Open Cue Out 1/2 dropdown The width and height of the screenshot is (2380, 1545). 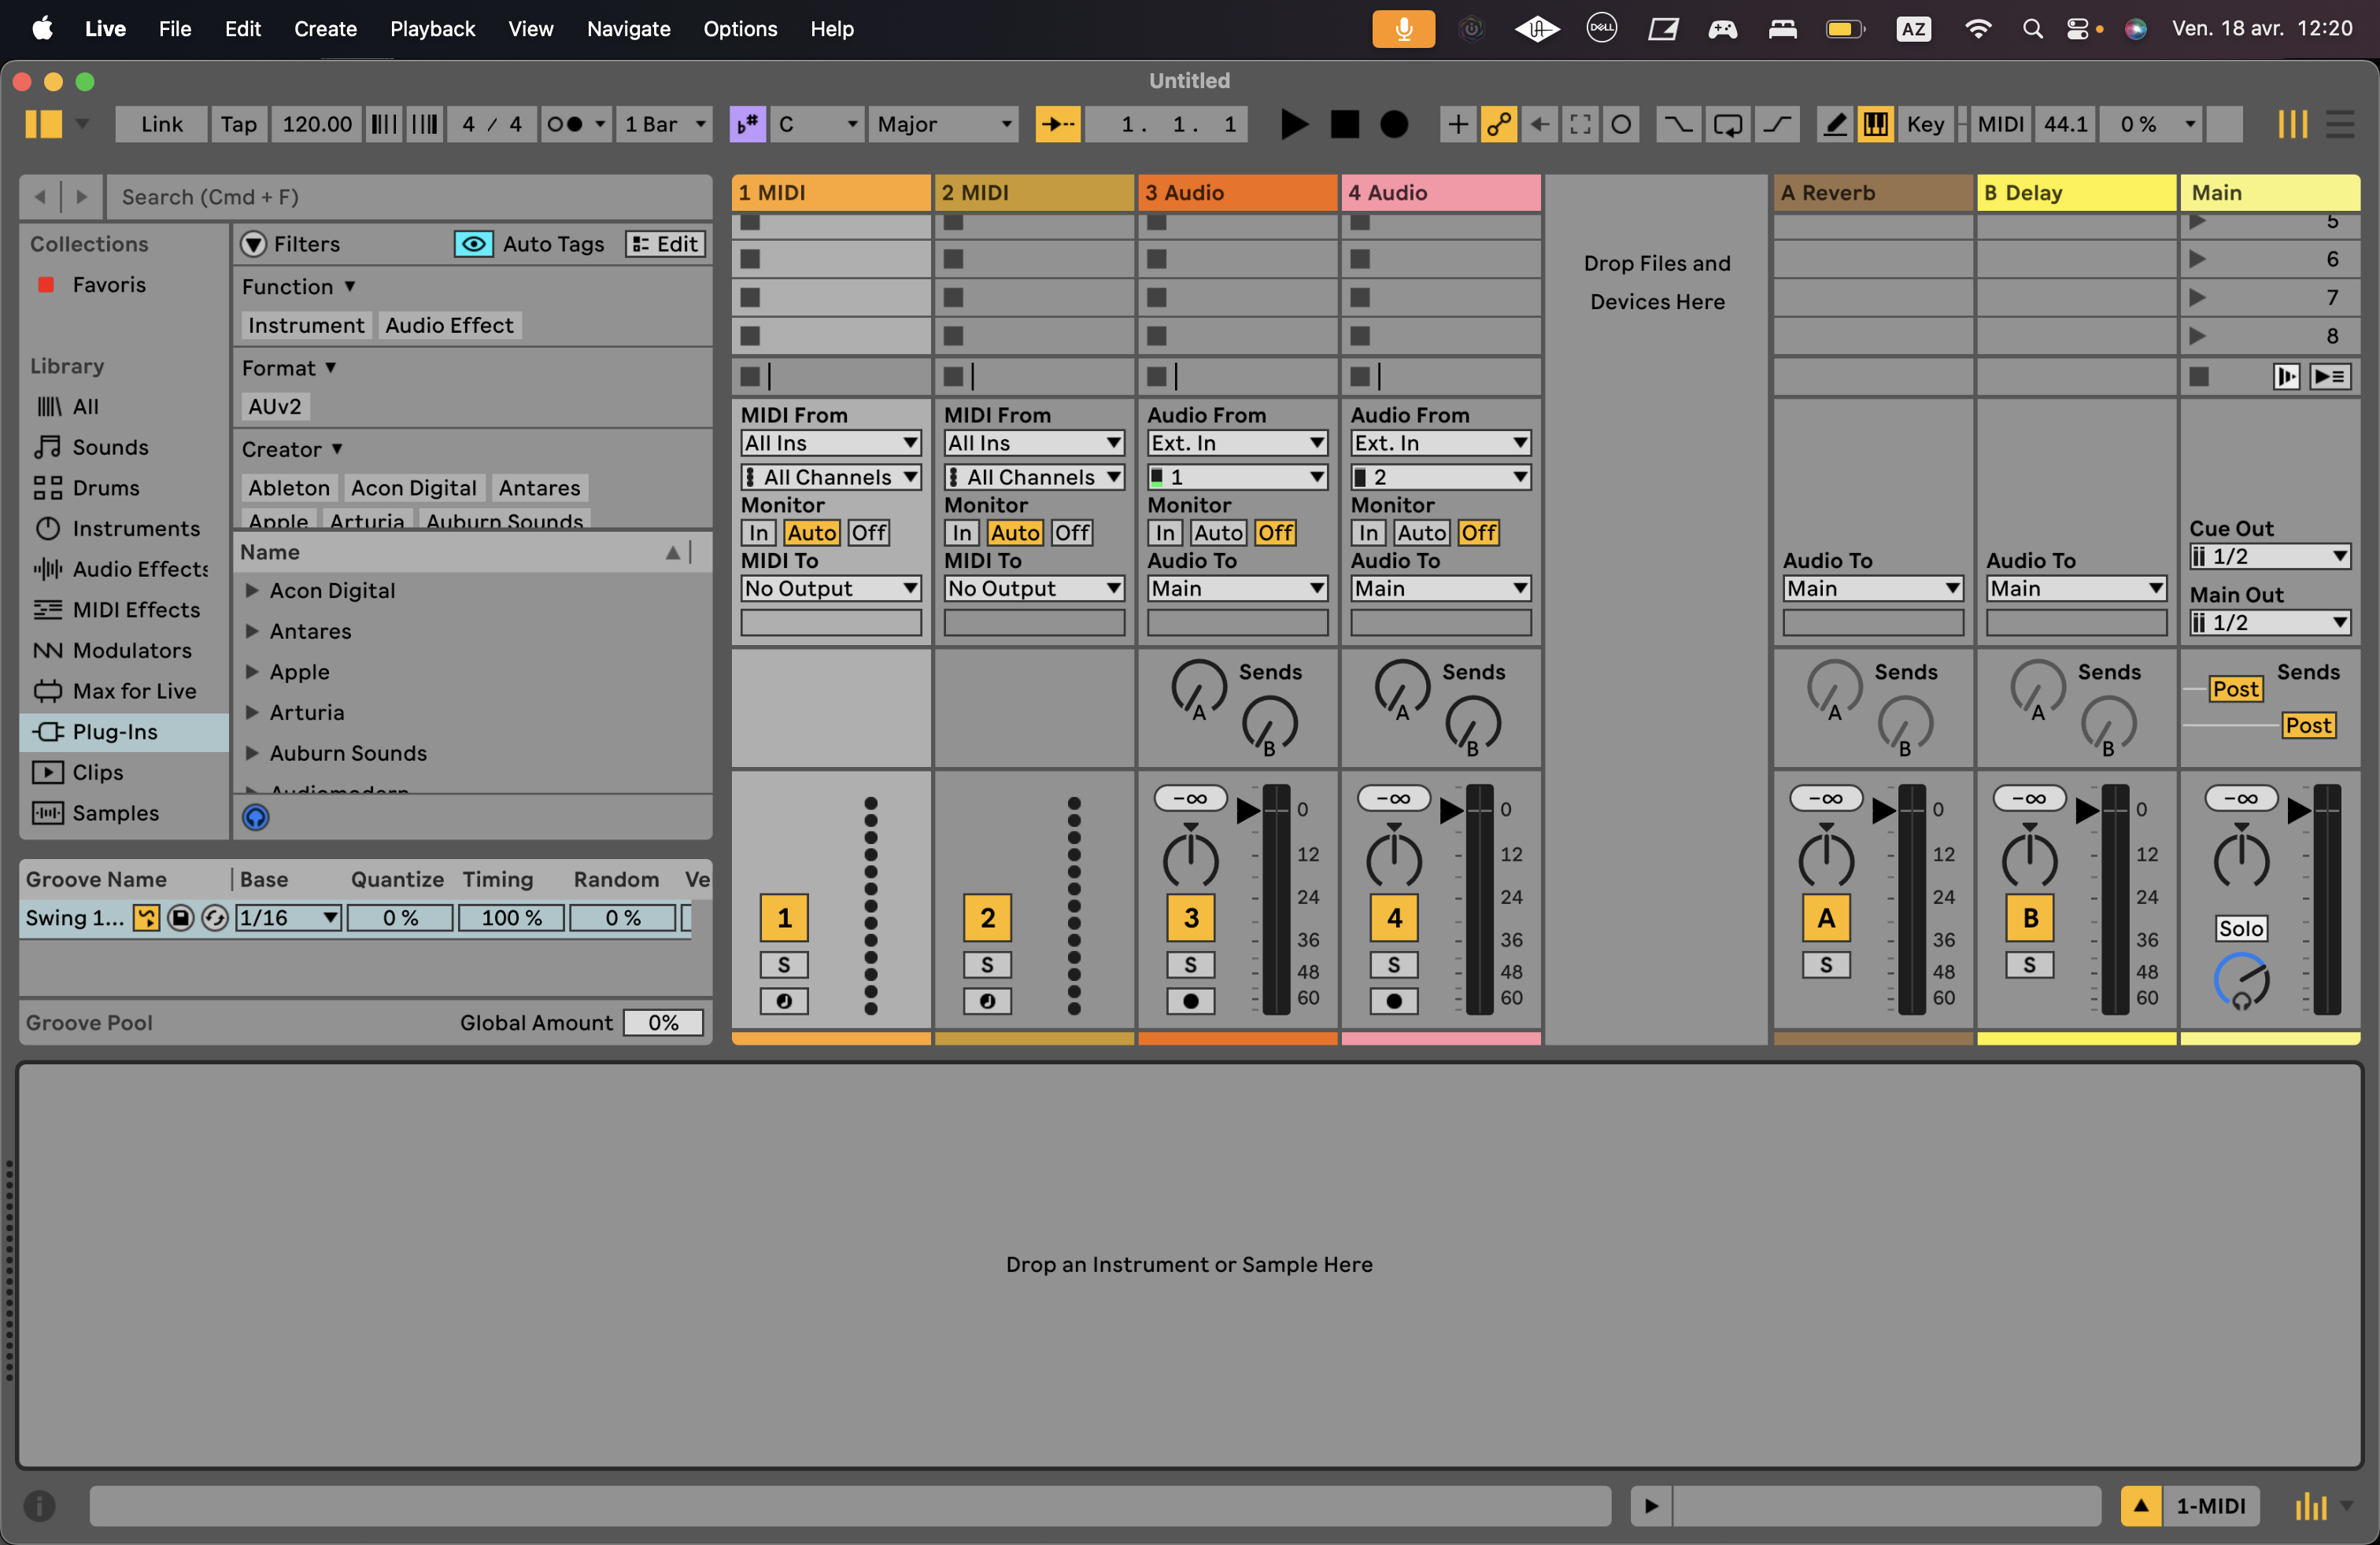(x=2270, y=555)
